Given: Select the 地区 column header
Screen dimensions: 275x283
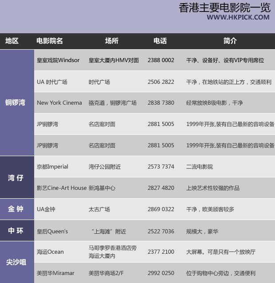Looking at the screenshot, I should (12, 41).
